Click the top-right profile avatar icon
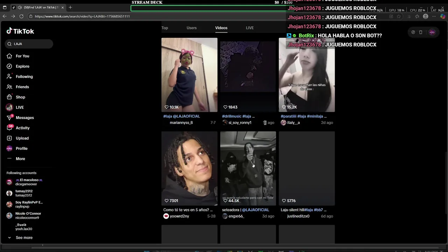 [x=432, y=32]
